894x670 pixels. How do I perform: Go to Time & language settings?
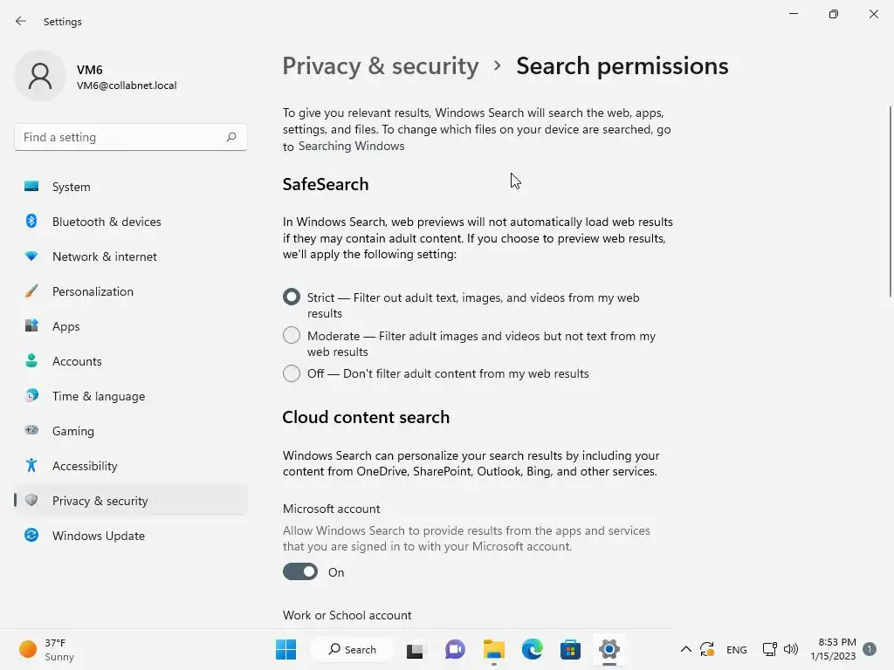coord(98,396)
